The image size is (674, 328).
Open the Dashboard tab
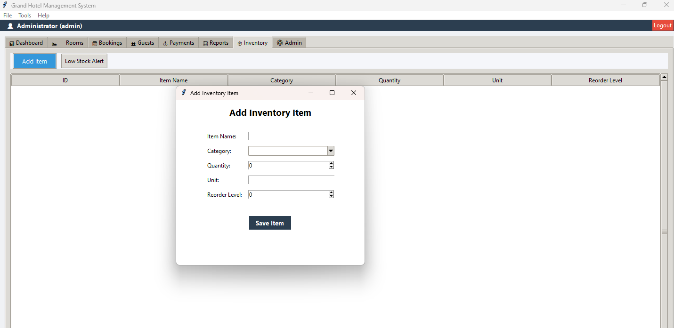[26, 43]
